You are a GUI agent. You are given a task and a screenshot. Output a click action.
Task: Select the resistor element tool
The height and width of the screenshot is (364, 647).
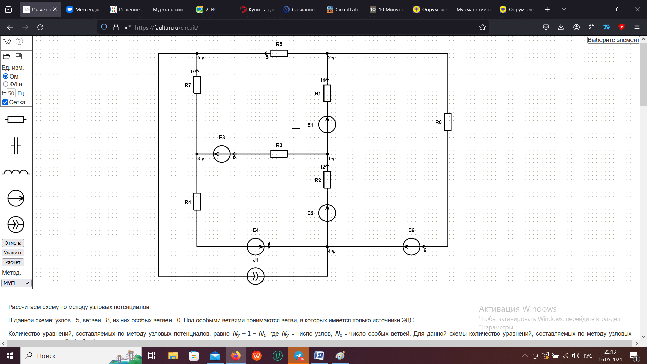[x=16, y=119]
